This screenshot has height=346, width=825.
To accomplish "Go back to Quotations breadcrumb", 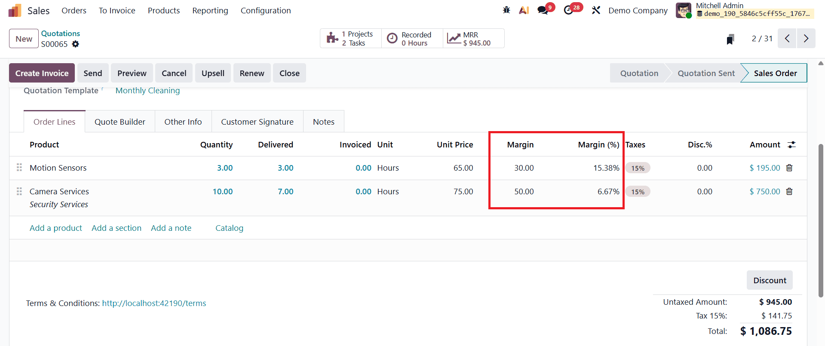I will pyautogui.click(x=61, y=34).
